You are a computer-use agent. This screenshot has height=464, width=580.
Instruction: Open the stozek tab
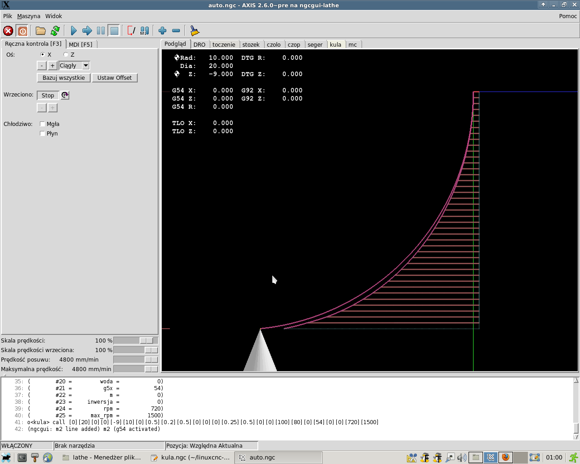click(x=251, y=44)
